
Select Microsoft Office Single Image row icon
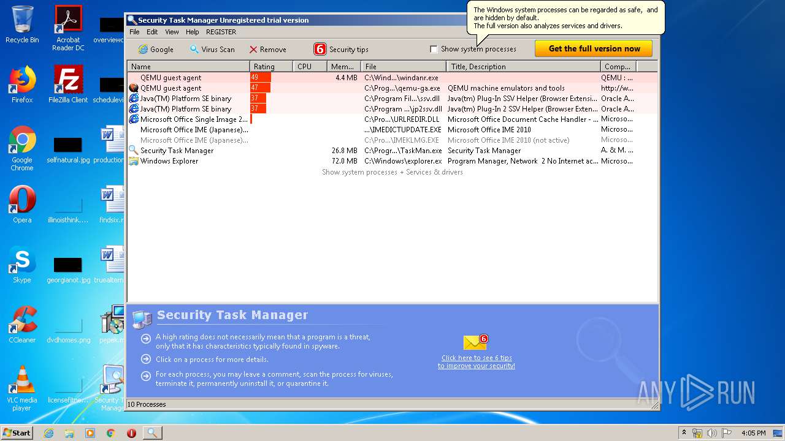click(133, 119)
